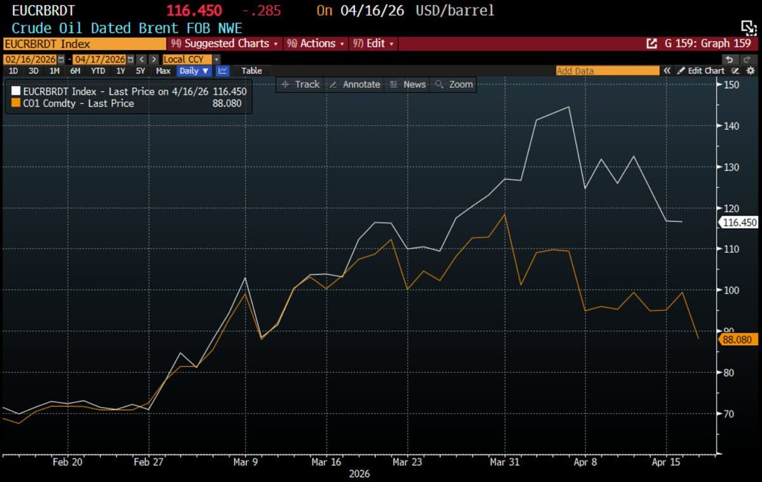Click the orange CO1 Comdty legend swatch
Image resolution: width=762 pixels, height=482 pixels.
pos(16,103)
